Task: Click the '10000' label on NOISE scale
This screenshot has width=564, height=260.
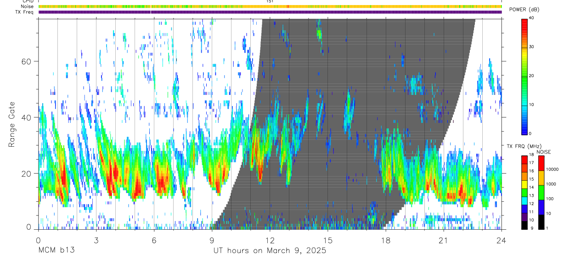Action: click(x=552, y=169)
